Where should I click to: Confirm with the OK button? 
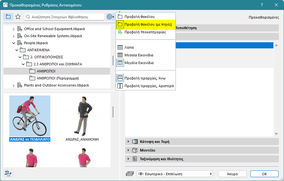coord(264,174)
